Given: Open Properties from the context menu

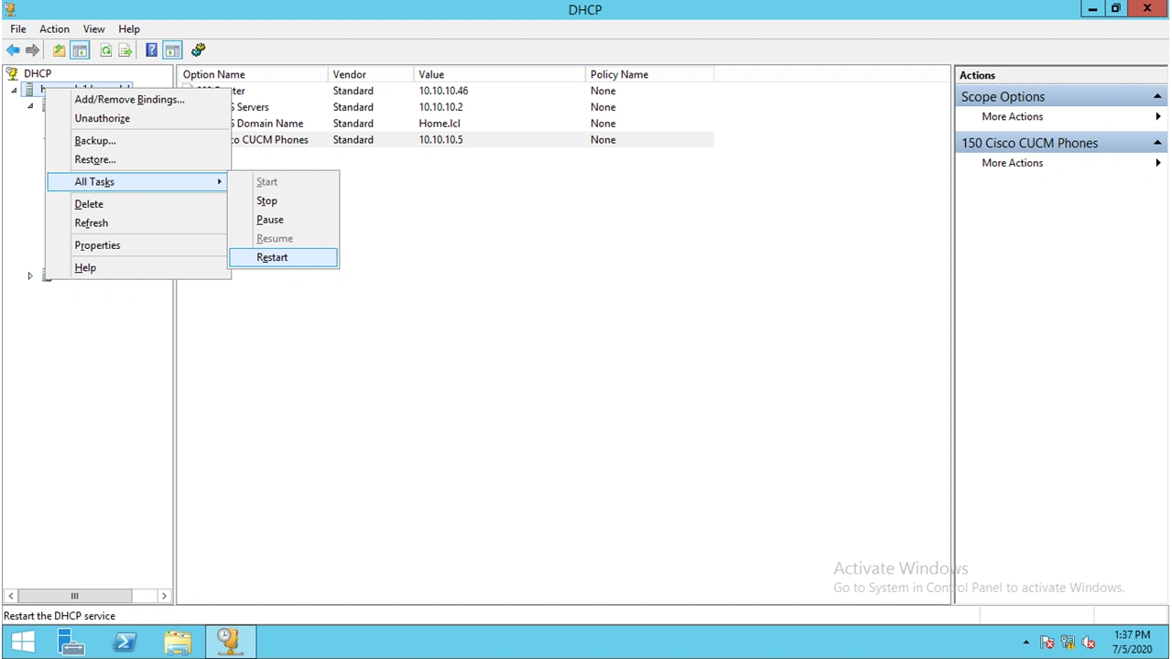Looking at the screenshot, I should pyautogui.click(x=137, y=245).
